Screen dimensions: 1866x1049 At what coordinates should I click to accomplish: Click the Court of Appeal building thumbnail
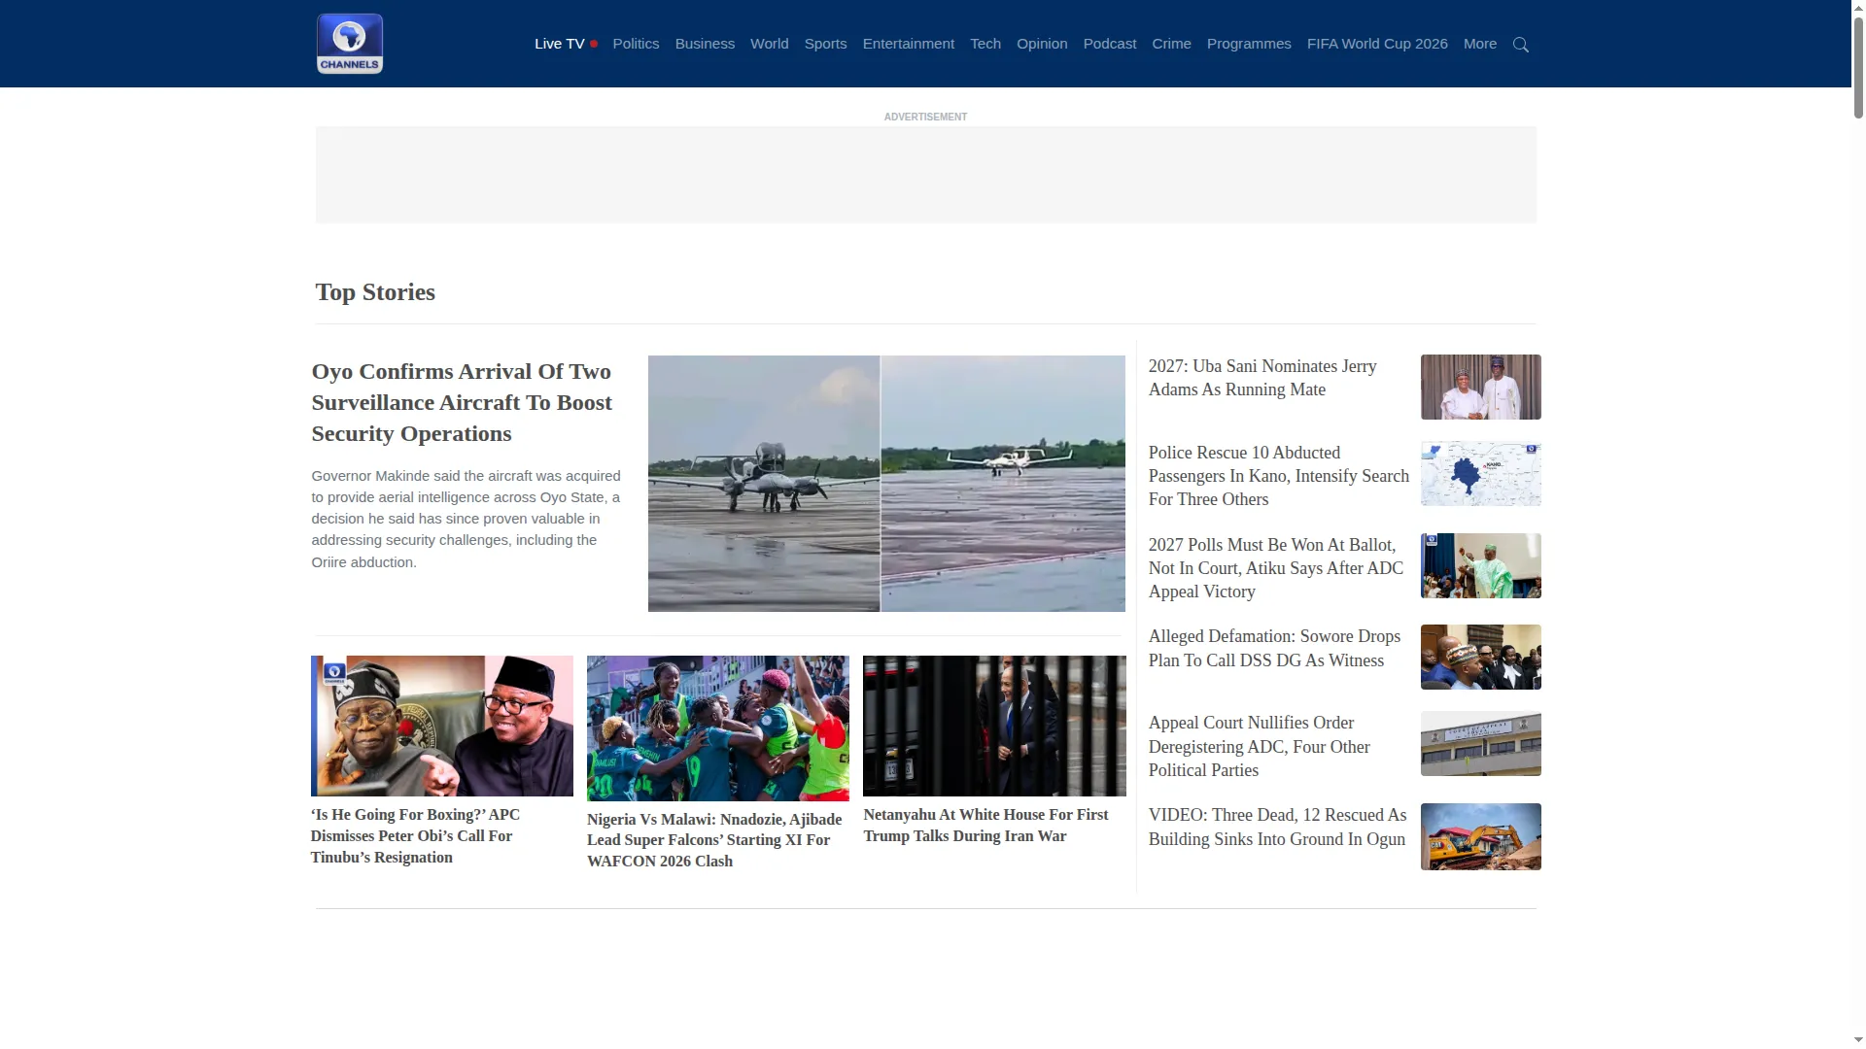[1480, 743]
